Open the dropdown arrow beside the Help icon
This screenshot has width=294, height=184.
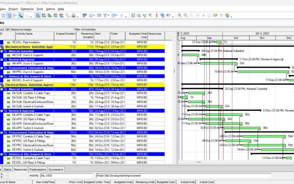tap(232, 16)
